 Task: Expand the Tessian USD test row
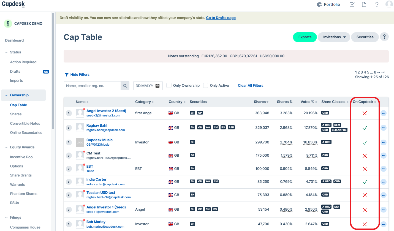[x=69, y=195]
